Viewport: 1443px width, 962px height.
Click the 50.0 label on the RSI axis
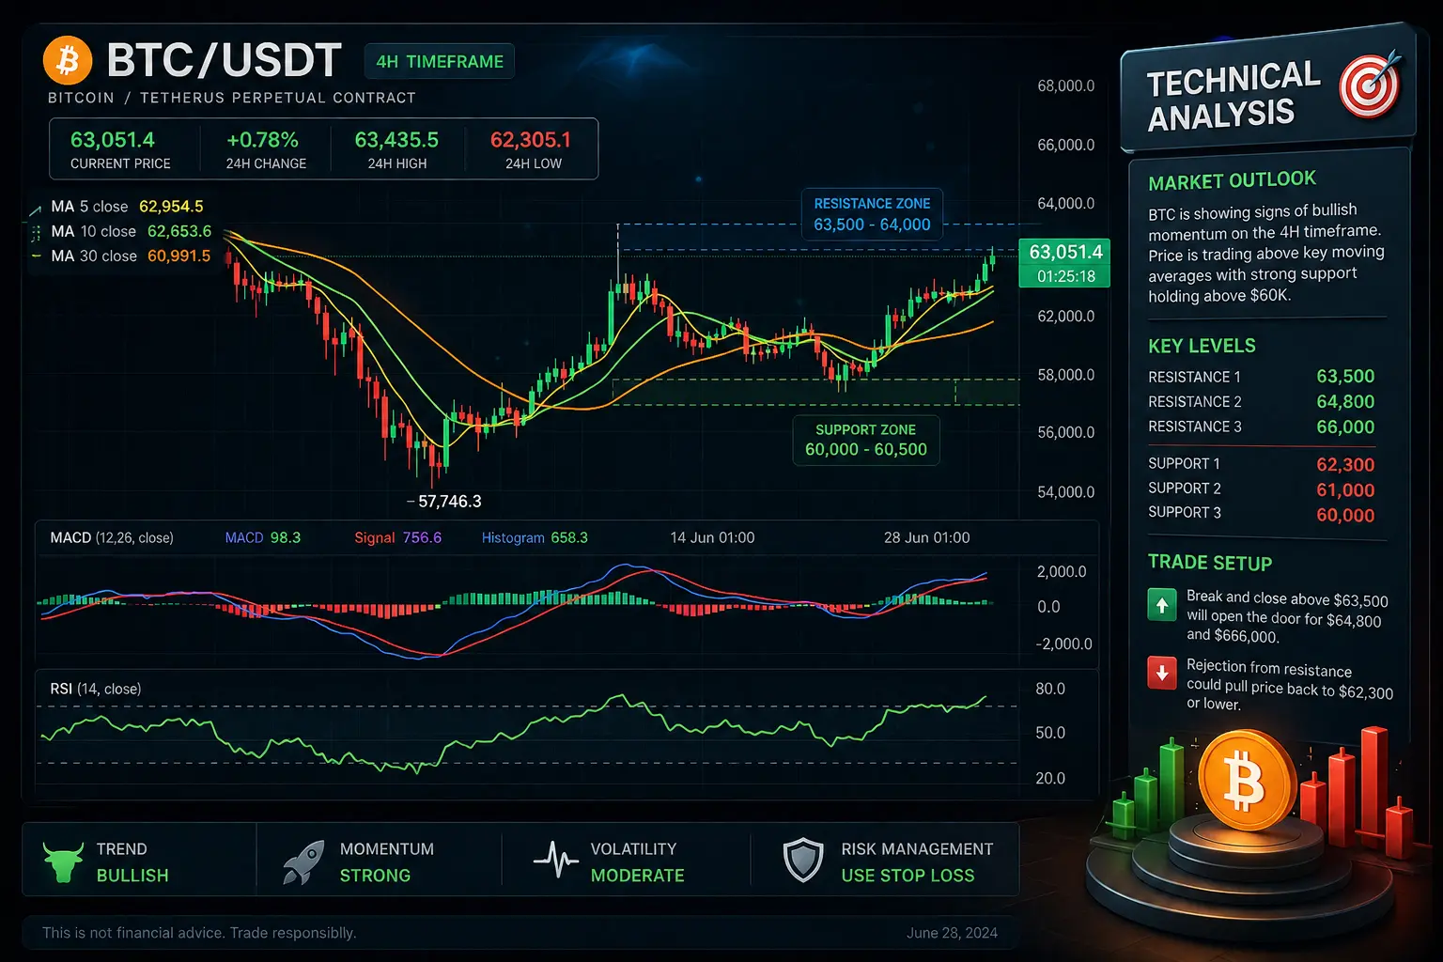pos(1050,733)
